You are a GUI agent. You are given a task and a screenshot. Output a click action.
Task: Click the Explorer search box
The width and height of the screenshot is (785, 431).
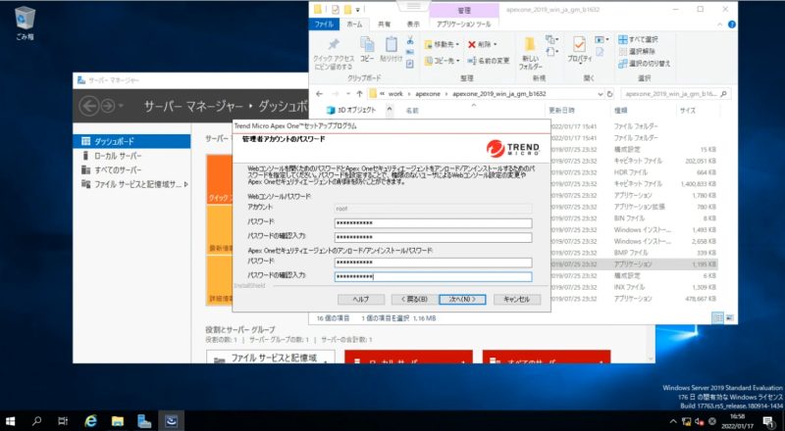pos(675,93)
